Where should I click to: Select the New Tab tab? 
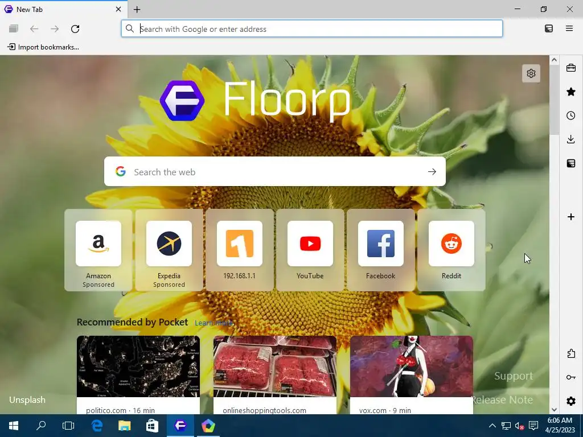point(64,9)
